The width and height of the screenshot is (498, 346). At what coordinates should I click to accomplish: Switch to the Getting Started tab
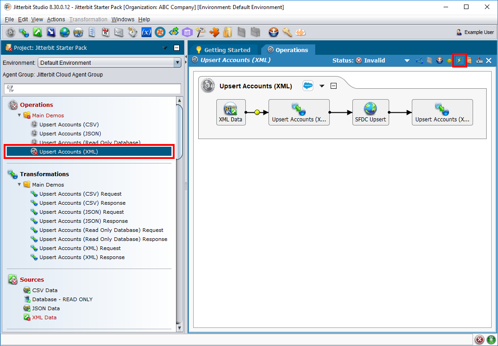(x=223, y=50)
